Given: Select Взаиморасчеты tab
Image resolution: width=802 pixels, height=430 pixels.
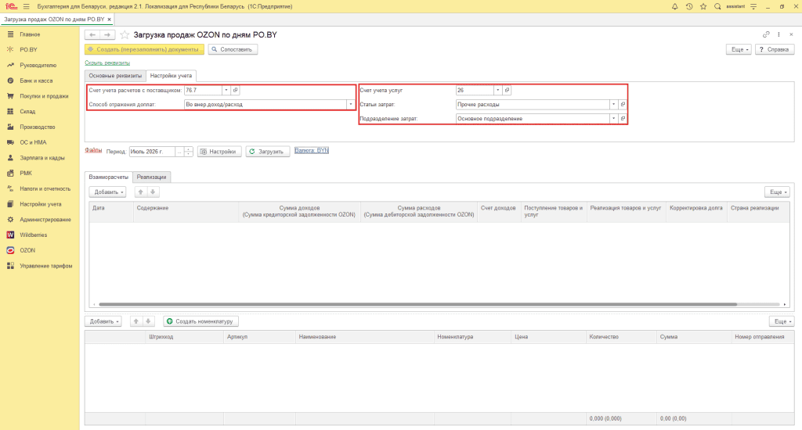Looking at the screenshot, I should (x=108, y=177).
